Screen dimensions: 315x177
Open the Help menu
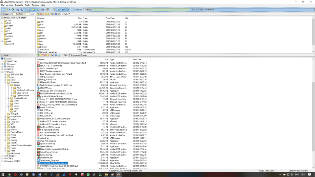point(43,5)
